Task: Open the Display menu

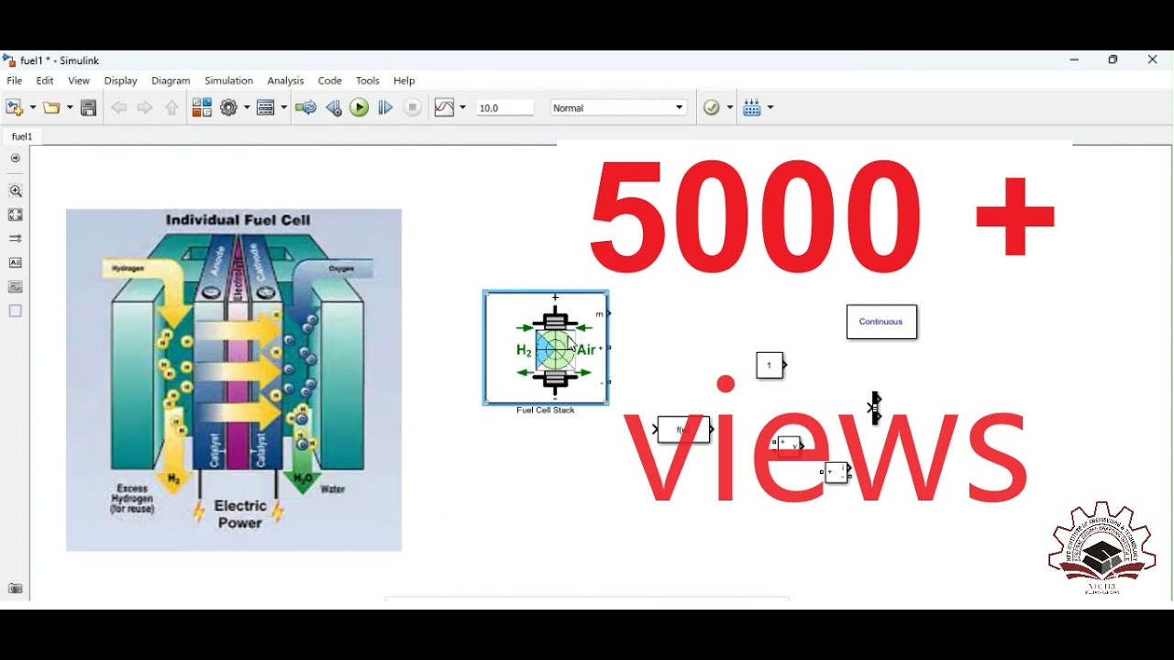Action: (x=121, y=81)
